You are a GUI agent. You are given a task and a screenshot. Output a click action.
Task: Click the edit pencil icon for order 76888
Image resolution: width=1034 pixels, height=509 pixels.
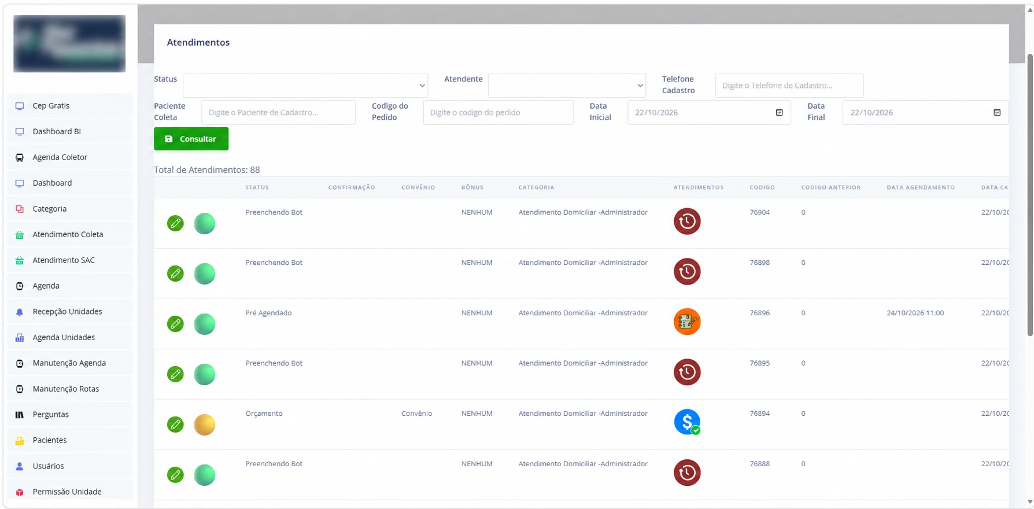pos(175,475)
